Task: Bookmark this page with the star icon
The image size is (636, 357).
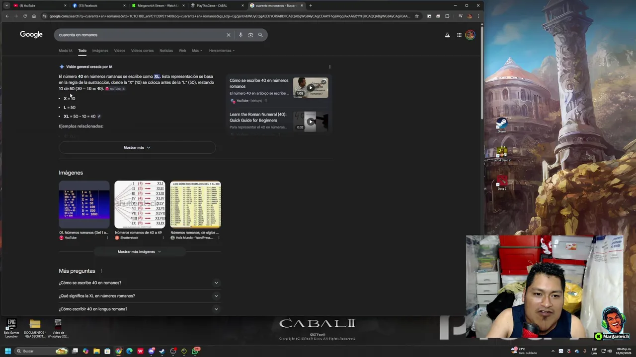Action: [x=416, y=16]
